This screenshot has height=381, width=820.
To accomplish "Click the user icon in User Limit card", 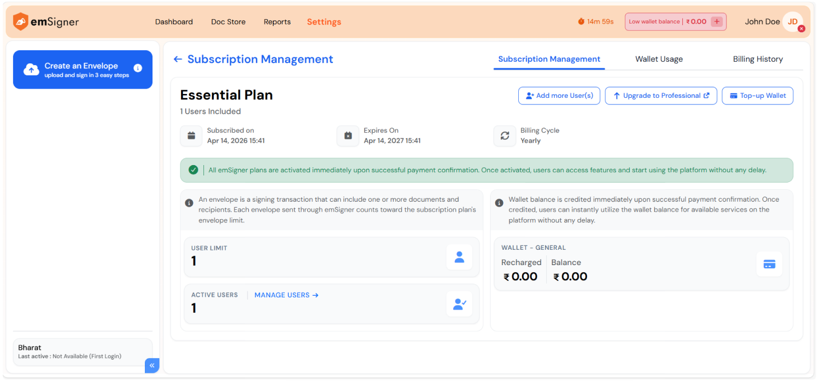I will [x=459, y=257].
